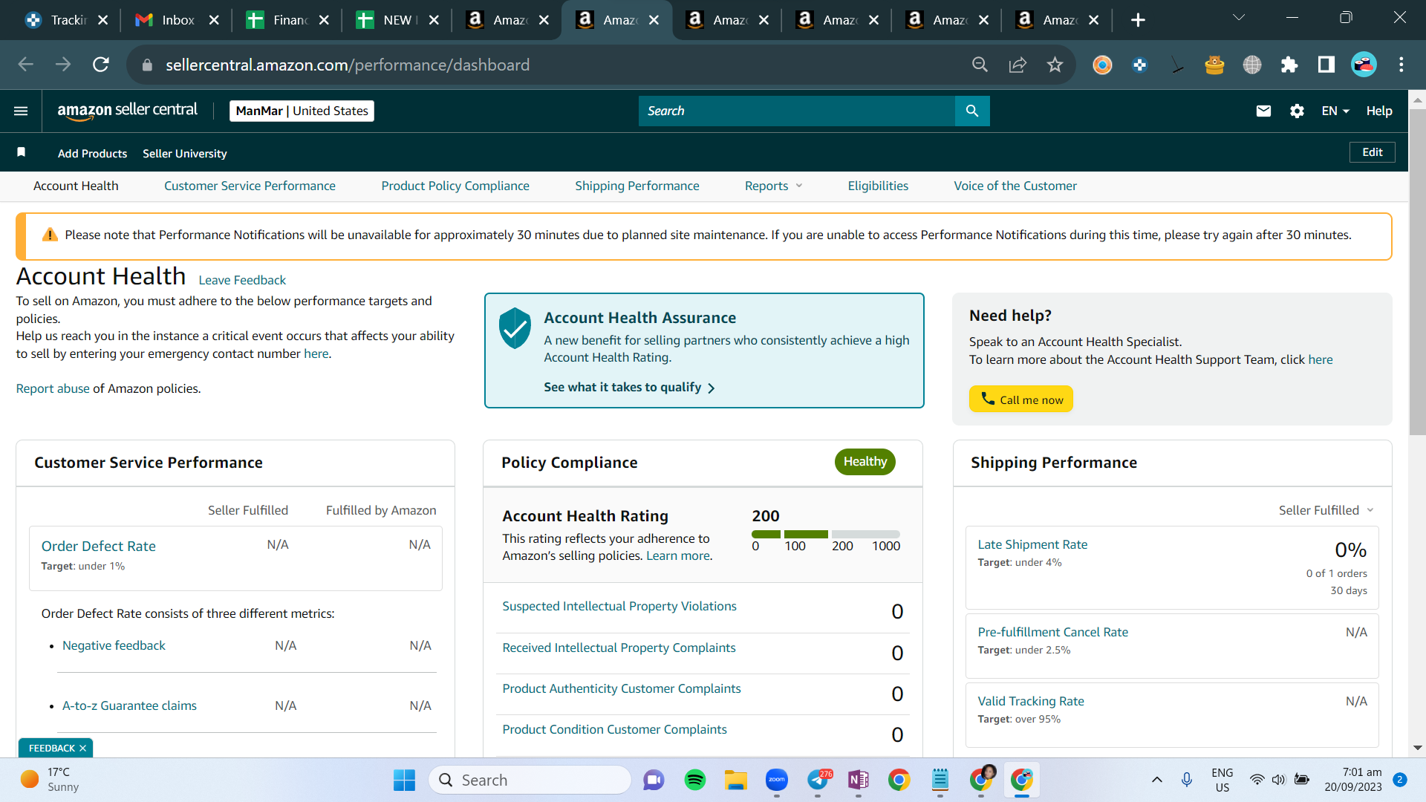
Task: Click the Report abuse link
Action: tap(53, 388)
